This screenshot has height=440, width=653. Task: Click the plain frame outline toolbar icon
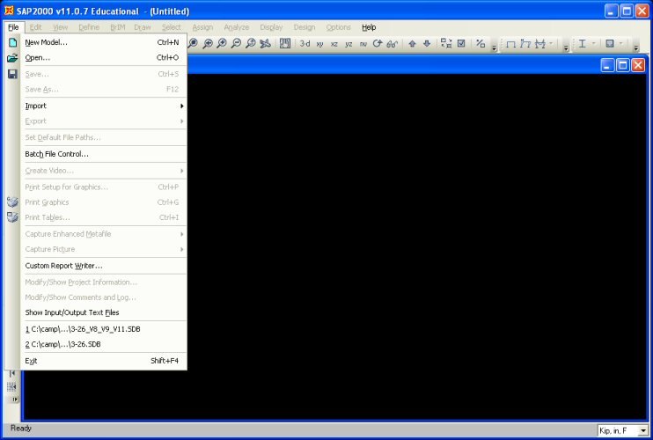(x=511, y=44)
